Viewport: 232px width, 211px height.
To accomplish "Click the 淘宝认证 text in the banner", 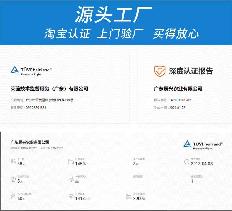I will pyautogui.click(x=67, y=34).
